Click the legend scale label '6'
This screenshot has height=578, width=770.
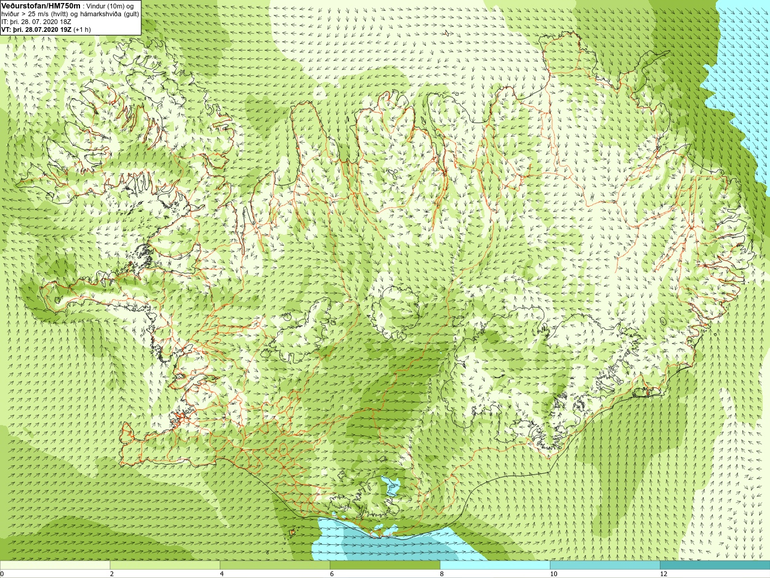click(331, 574)
